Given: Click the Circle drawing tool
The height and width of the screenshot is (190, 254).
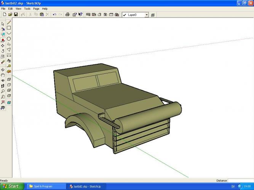Looking at the screenshot, I should [9, 39].
